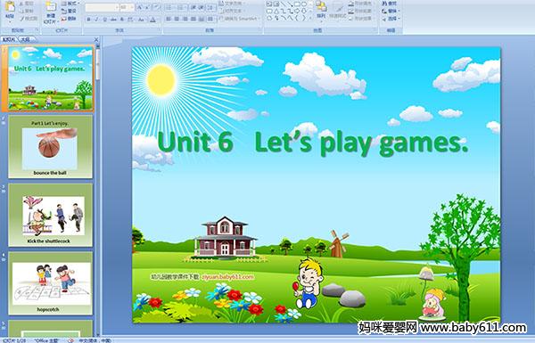This screenshot has height=343, width=535.
Task: Click the Clear Formatting eraser icon
Action: click(157, 7)
